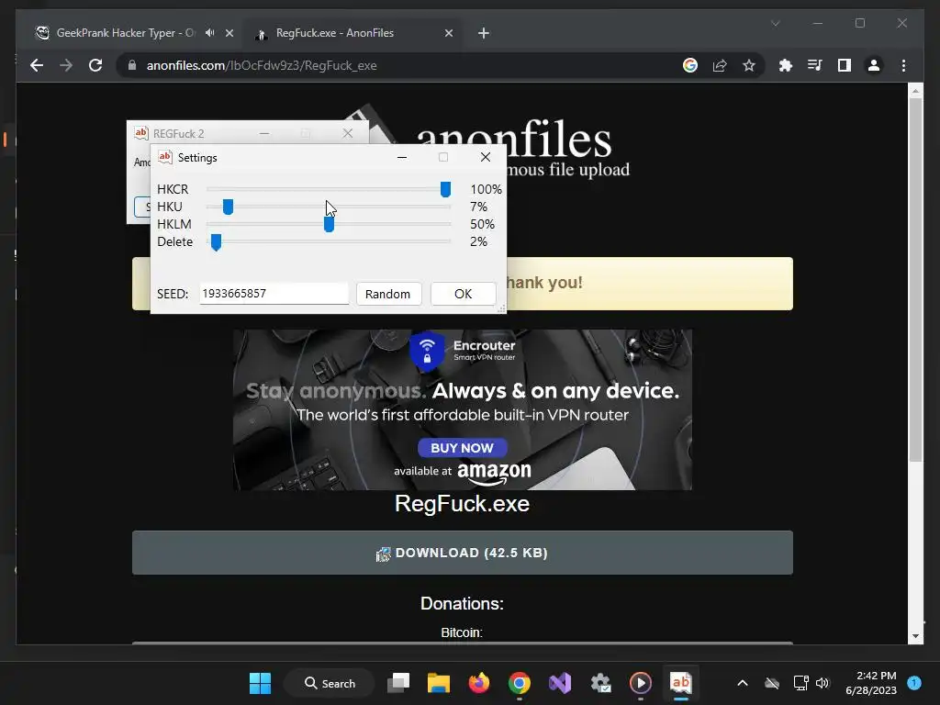Mute the GeekPrank Hacker Typer tab audio

(210, 33)
